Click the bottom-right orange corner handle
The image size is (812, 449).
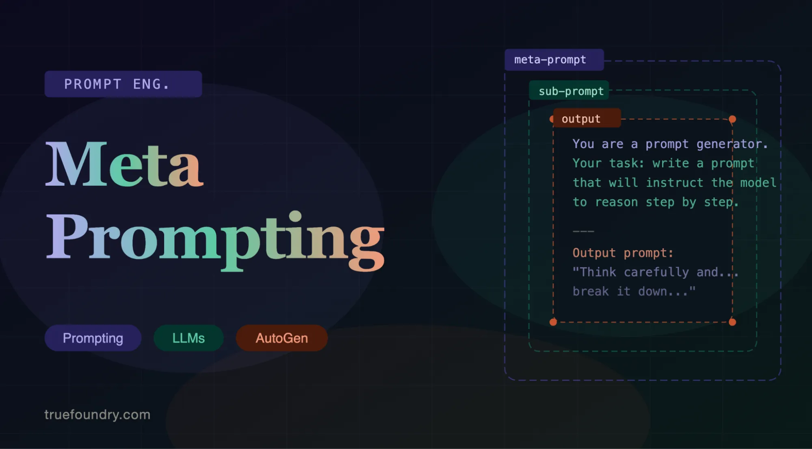point(732,322)
